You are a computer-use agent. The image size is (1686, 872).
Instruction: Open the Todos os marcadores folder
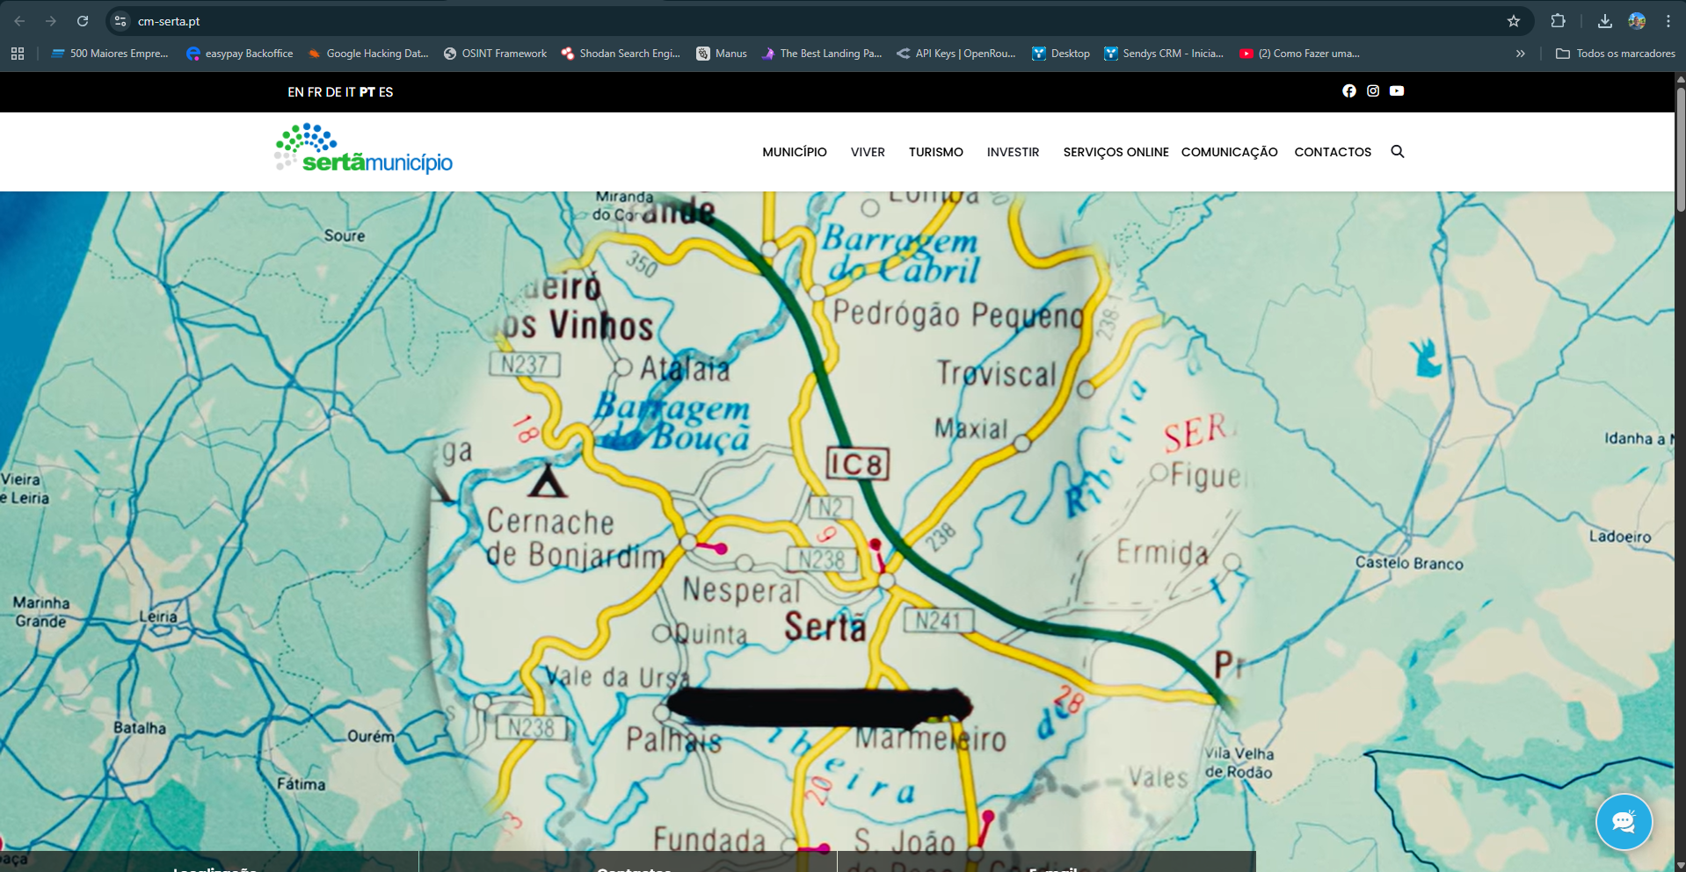(1616, 54)
